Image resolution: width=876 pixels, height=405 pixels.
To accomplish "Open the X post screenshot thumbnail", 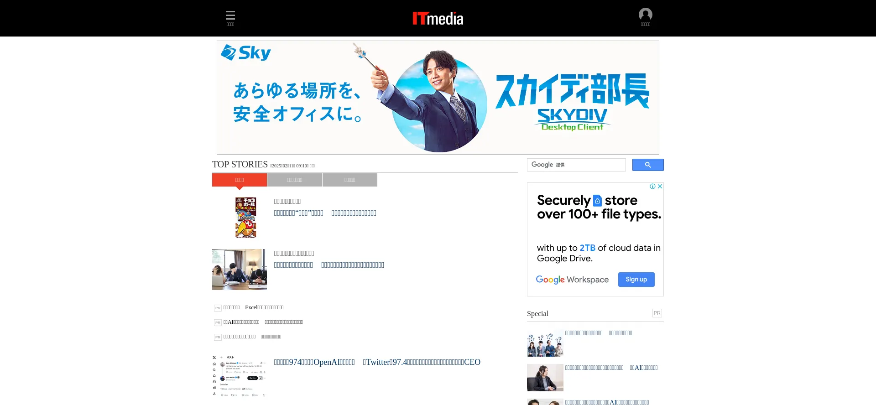I will [x=240, y=376].
